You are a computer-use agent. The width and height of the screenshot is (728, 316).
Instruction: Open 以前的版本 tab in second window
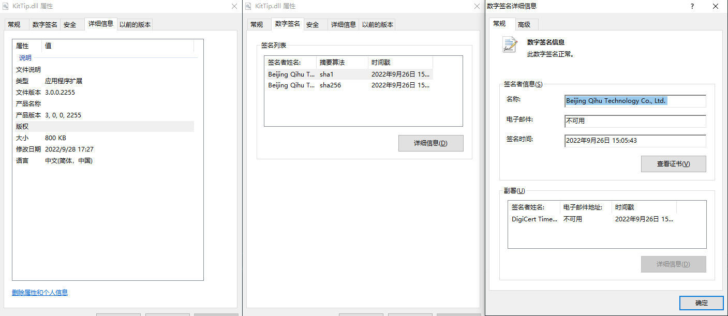pos(377,24)
